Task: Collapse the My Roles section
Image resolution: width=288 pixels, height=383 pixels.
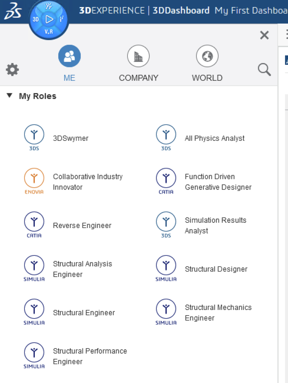Action: [x=9, y=96]
